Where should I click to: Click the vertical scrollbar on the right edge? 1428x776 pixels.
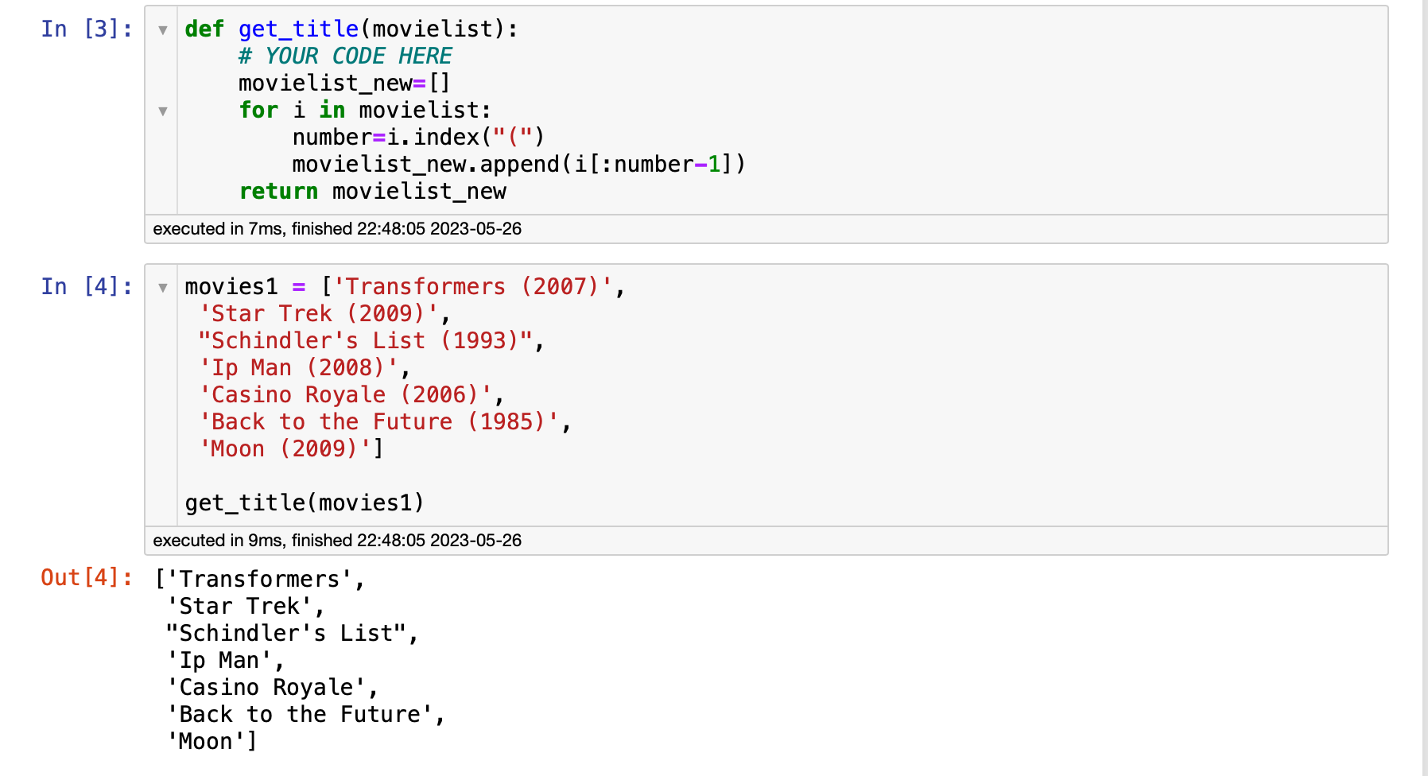pos(1425,388)
